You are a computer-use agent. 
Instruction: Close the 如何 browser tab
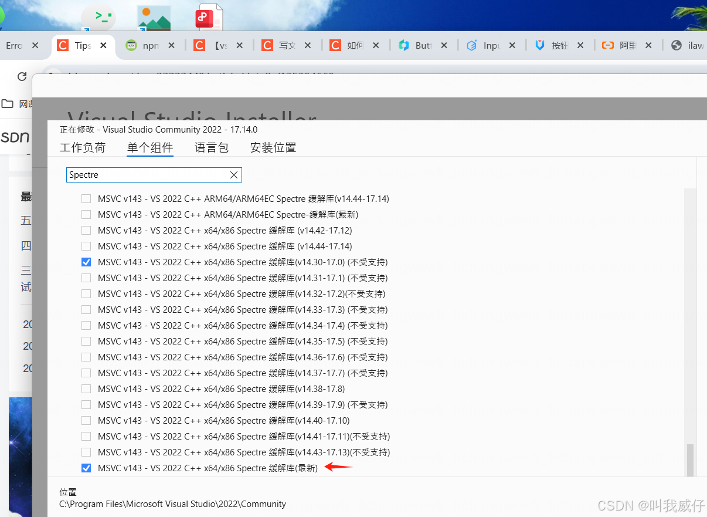(376, 45)
